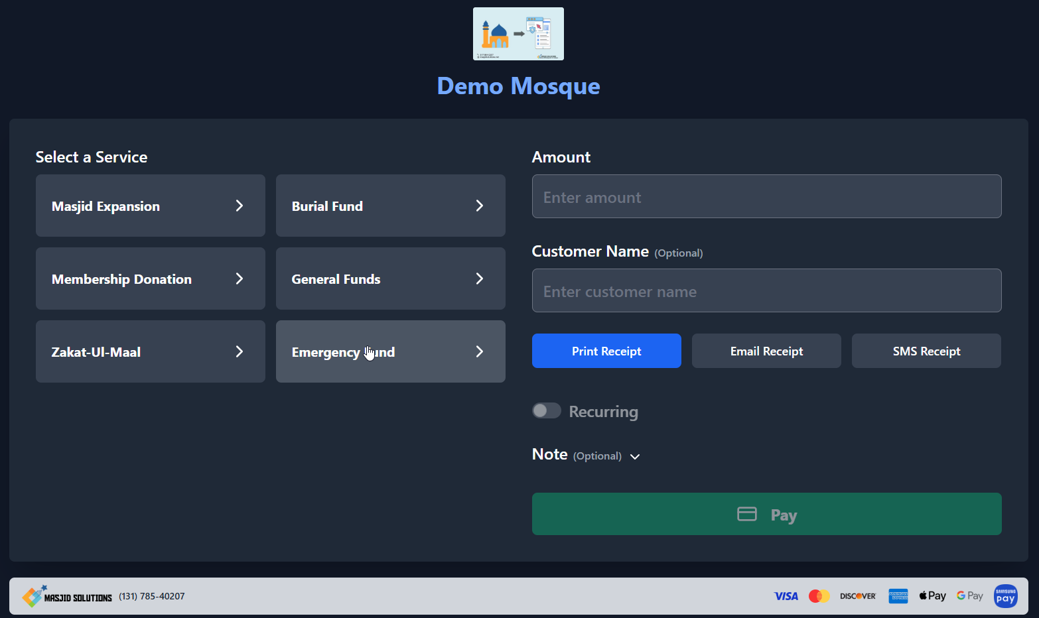Select the SMS Receipt option

(x=926, y=351)
